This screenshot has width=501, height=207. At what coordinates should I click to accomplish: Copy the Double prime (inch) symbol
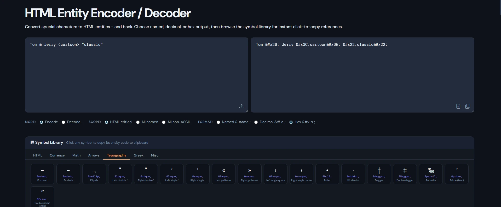click(x=42, y=197)
